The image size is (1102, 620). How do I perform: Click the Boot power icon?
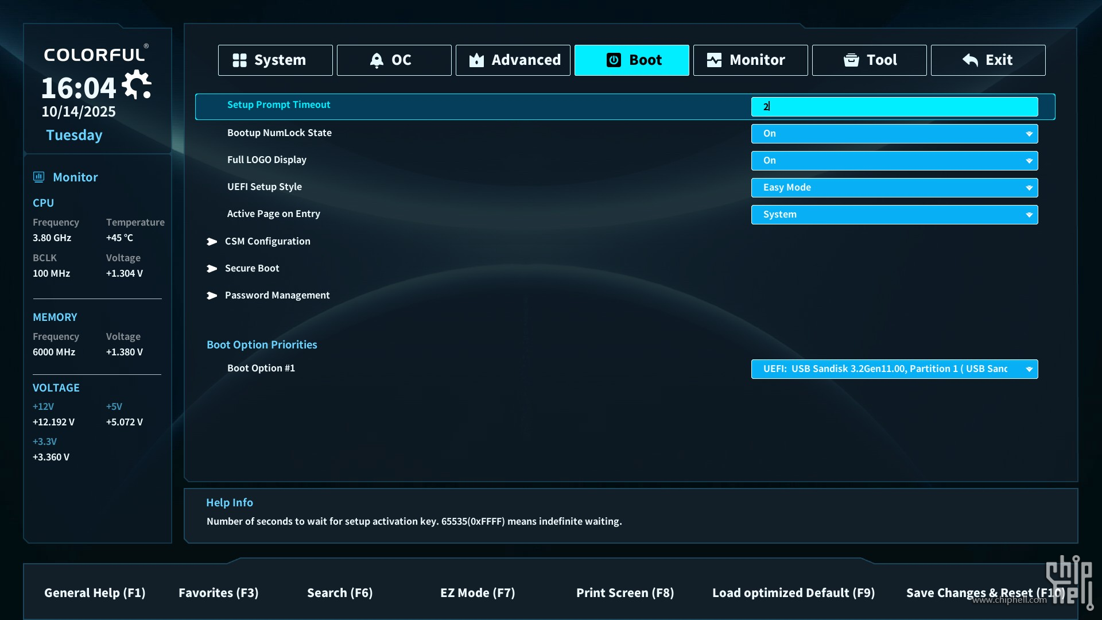tap(614, 60)
